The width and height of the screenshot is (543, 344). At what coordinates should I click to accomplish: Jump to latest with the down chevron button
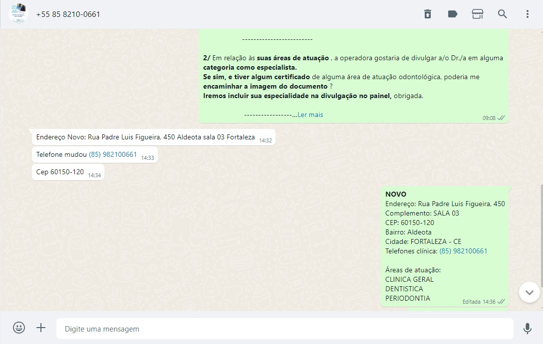coord(529,292)
